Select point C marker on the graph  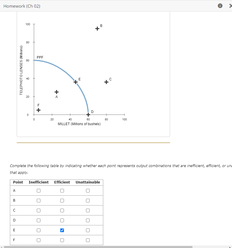[x=106, y=82]
